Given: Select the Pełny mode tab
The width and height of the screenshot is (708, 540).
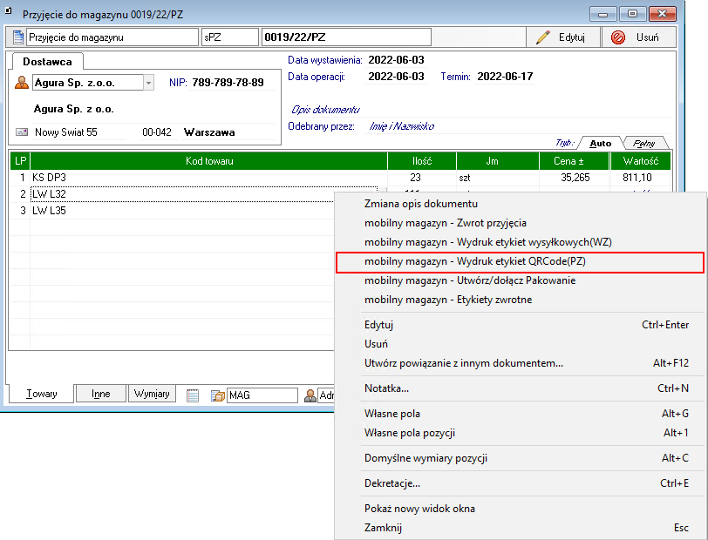Looking at the screenshot, I should point(646,143).
